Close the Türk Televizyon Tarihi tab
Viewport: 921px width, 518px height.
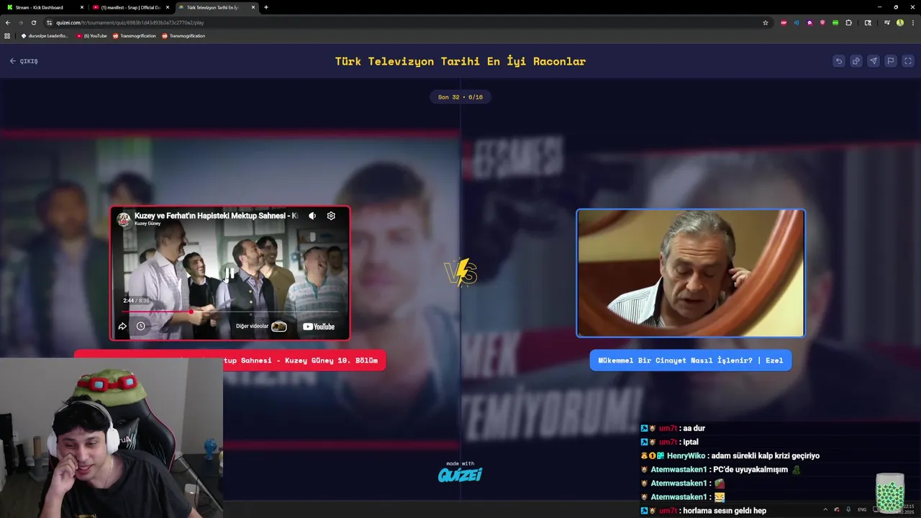click(253, 7)
